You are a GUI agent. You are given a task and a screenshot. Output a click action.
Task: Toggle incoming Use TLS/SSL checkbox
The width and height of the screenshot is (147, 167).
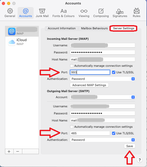click(x=114, y=72)
